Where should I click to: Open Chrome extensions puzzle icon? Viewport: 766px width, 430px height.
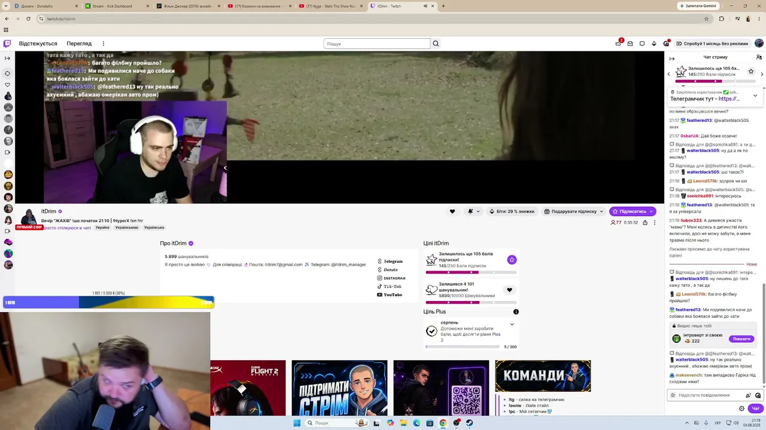(x=721, y=19)
